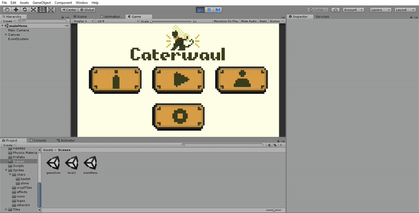Toggle the Stats overlay

[x=263, y=21]
